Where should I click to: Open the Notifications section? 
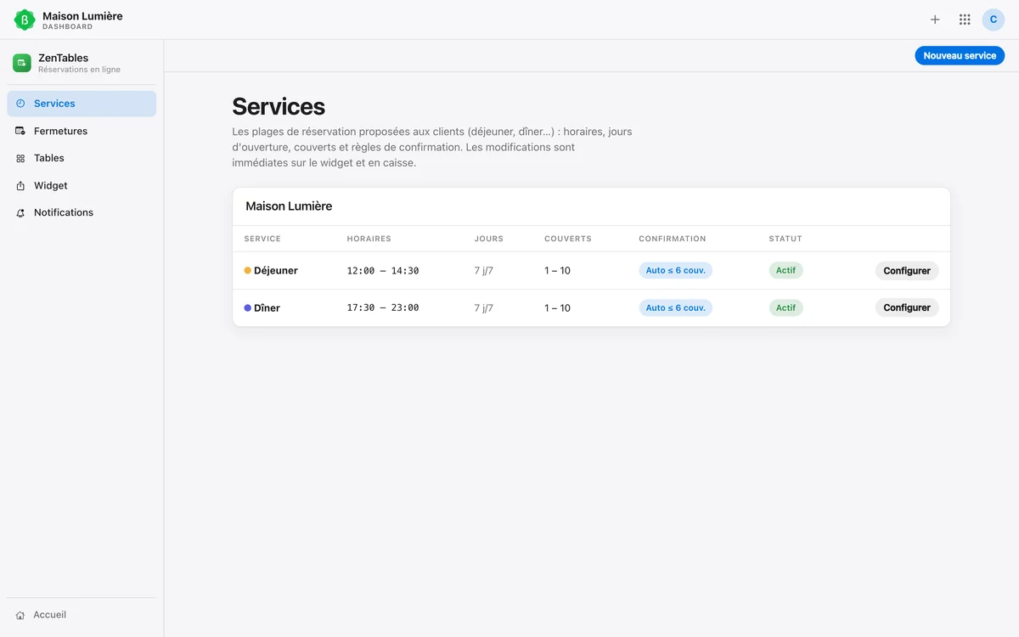point(82,212)
